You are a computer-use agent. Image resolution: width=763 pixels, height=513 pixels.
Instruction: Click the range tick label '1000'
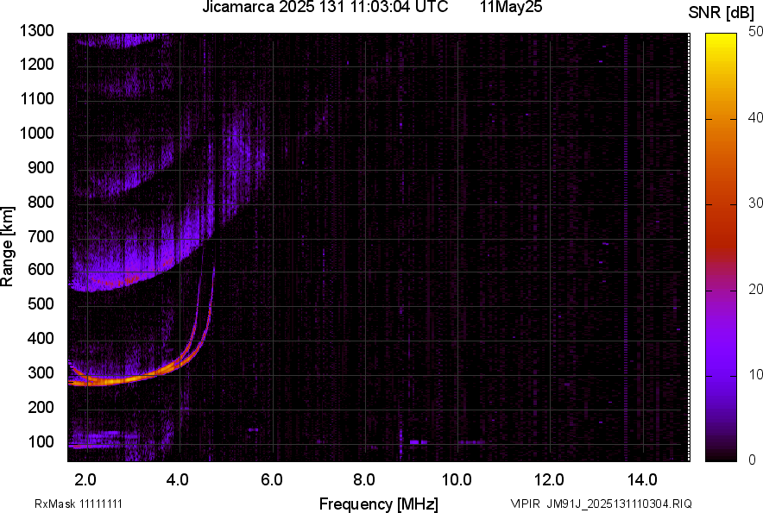click(36, 134)
